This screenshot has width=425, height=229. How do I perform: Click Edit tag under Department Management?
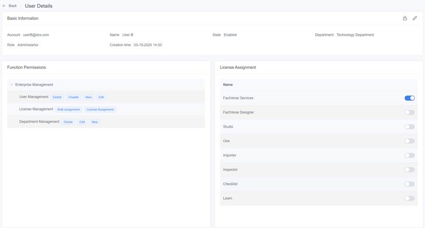(82, 122)
